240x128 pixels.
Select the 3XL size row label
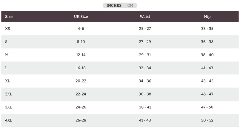coord(8,107)
